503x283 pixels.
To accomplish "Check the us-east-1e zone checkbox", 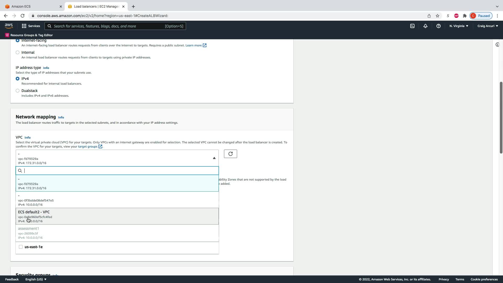I will click(x=21, y=247).
